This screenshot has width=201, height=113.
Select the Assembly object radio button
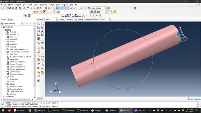pyautogui.click(x=84, y=19)
